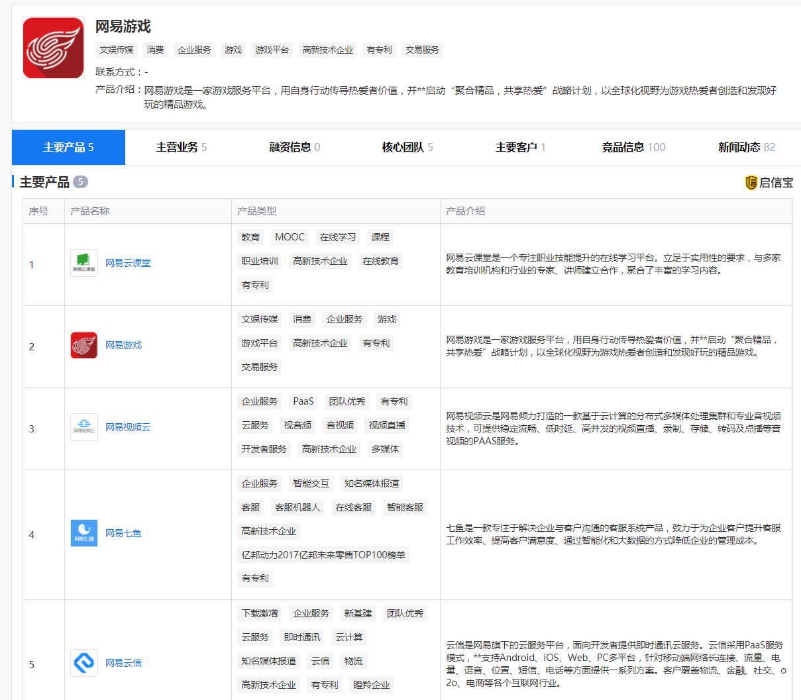Click the 课程 tag
The image size is (801, 700).
click(380, 237)
